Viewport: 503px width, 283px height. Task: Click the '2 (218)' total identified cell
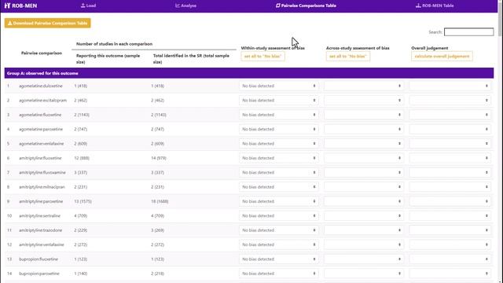pyautogui.click(x=157, y=274)
